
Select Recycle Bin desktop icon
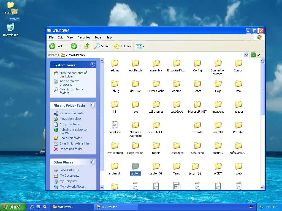[x=10, y=30]
